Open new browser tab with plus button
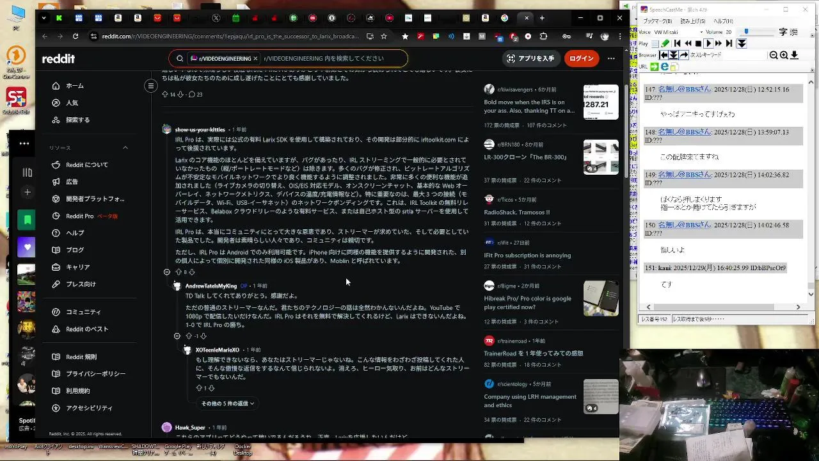The width and height of the screenshot is (819, 461). pos(542,18)
